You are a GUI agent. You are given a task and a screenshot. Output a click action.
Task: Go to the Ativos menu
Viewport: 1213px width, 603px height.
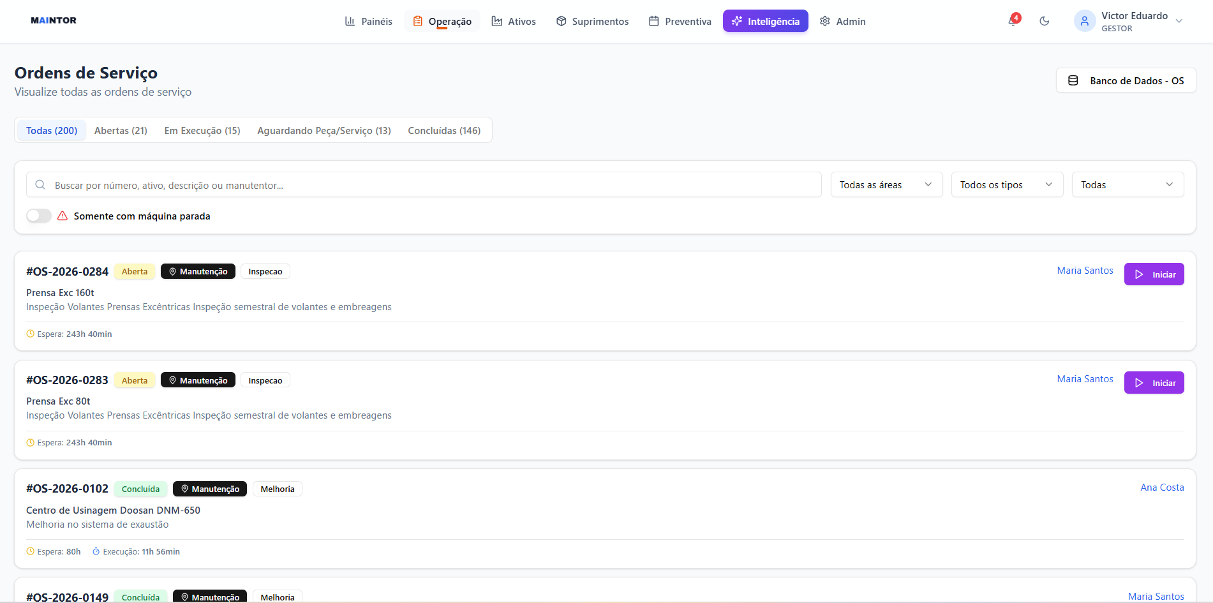[x=514, y=21]
